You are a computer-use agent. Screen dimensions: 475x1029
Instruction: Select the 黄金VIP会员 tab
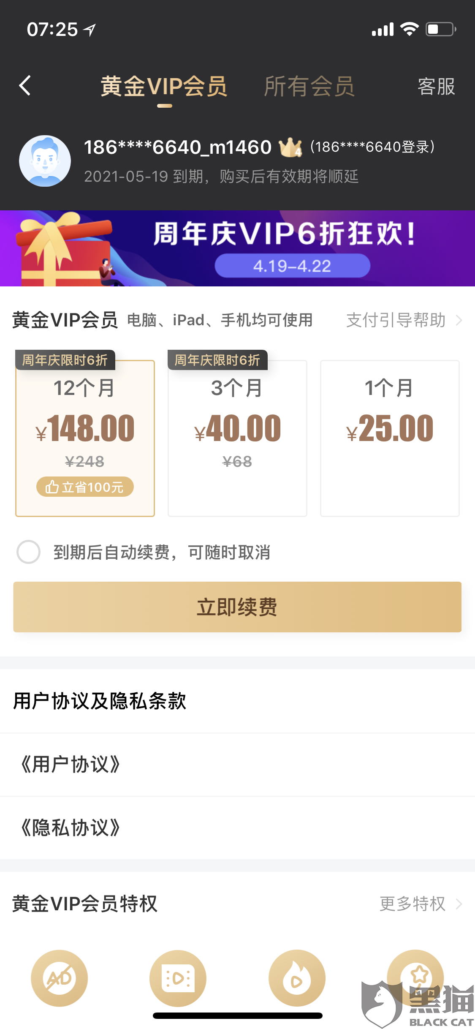[x=164, y=86]
